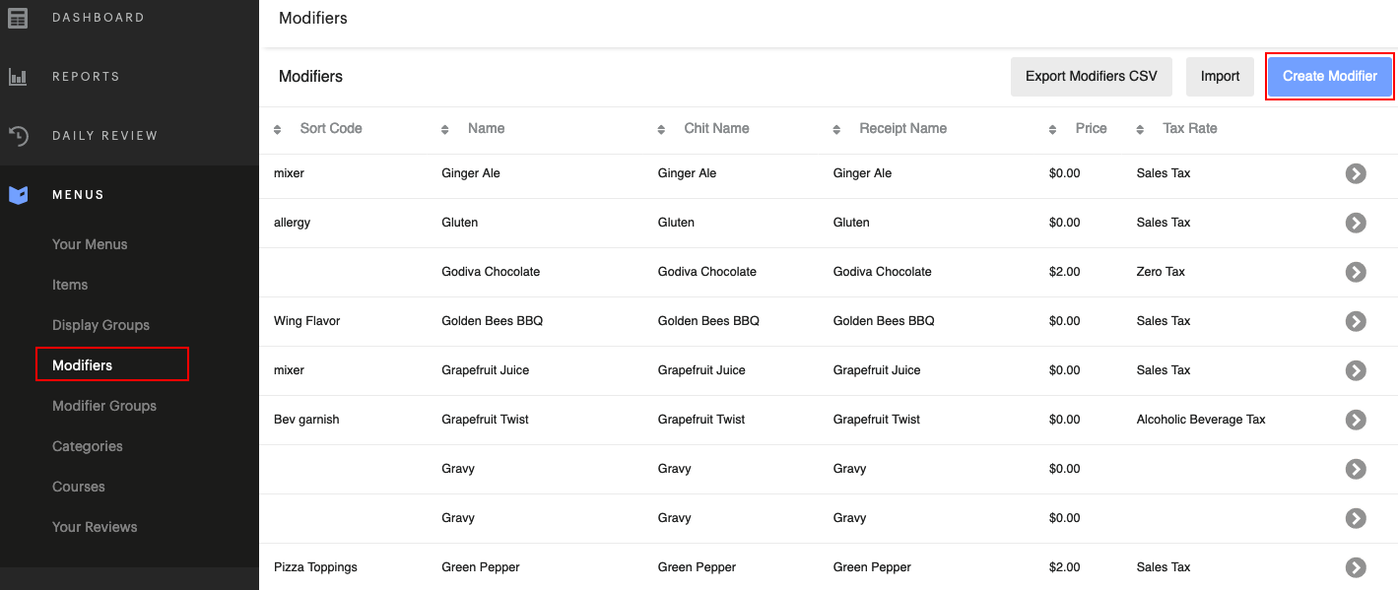
Task: Open Godiva Chocolate row arrow icon
Action: (1356, 272)
